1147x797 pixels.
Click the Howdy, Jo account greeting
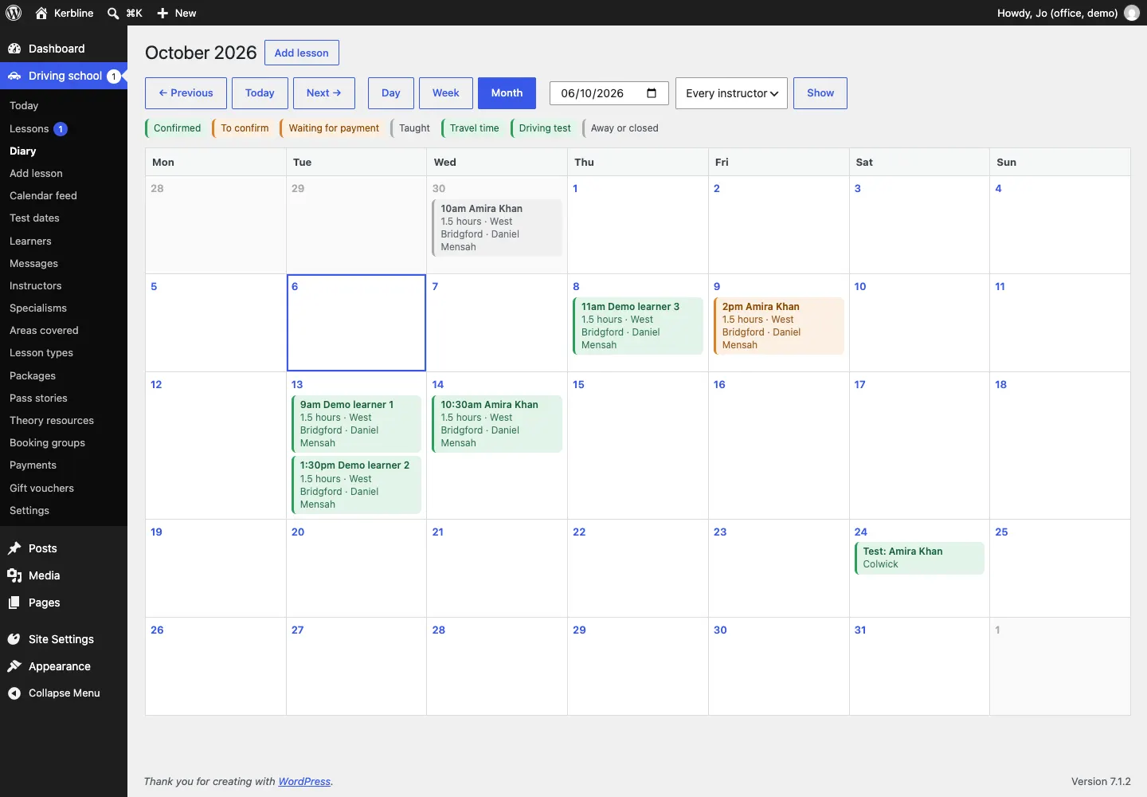click(1057, 13)
